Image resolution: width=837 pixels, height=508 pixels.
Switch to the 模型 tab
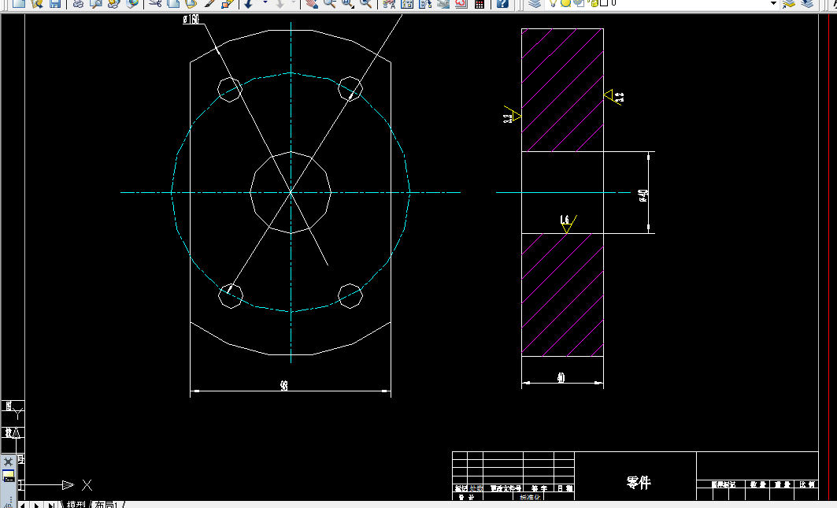click(x=76, y=504)
